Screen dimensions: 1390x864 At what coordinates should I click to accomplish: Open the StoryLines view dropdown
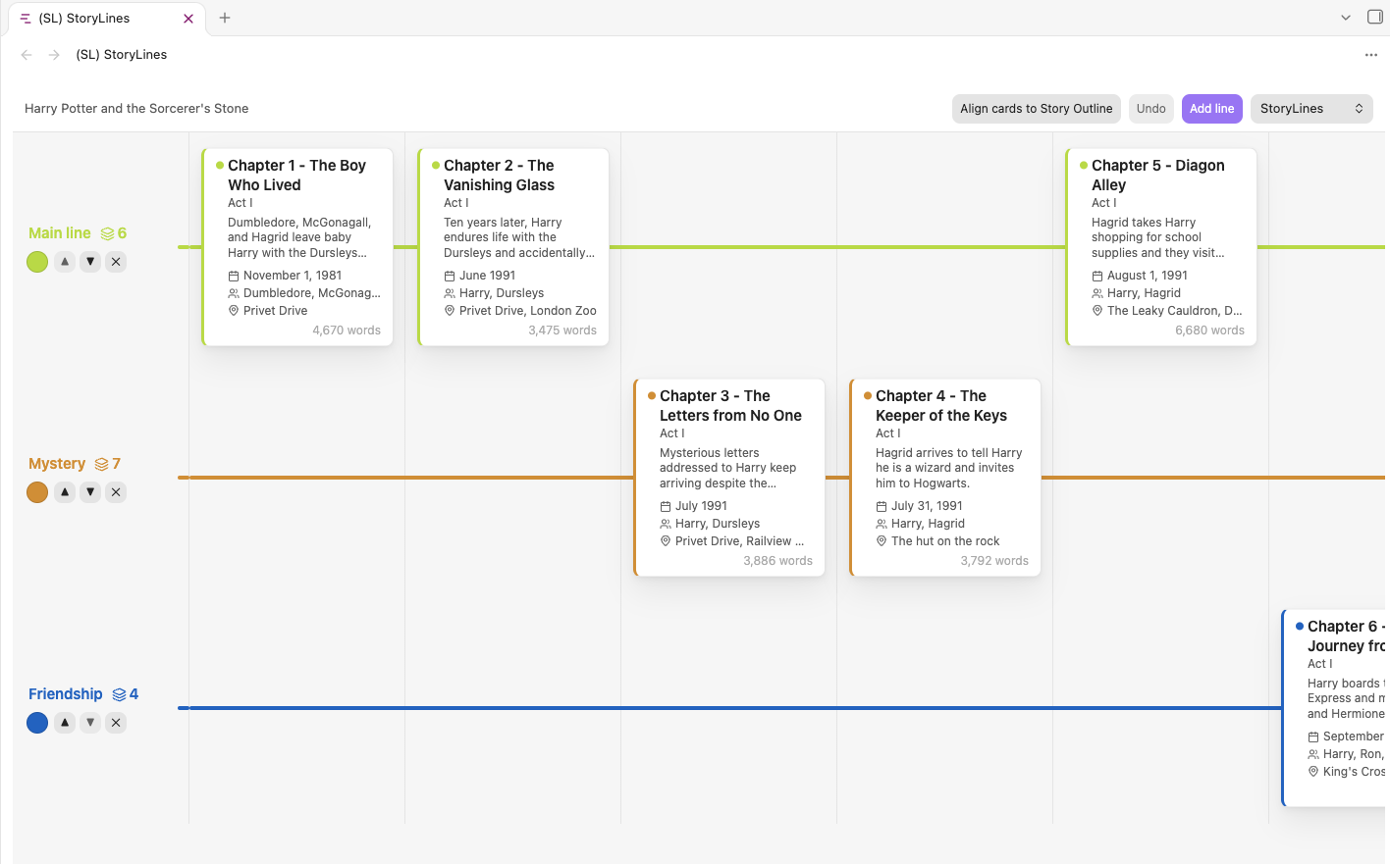coord(1311,109)
